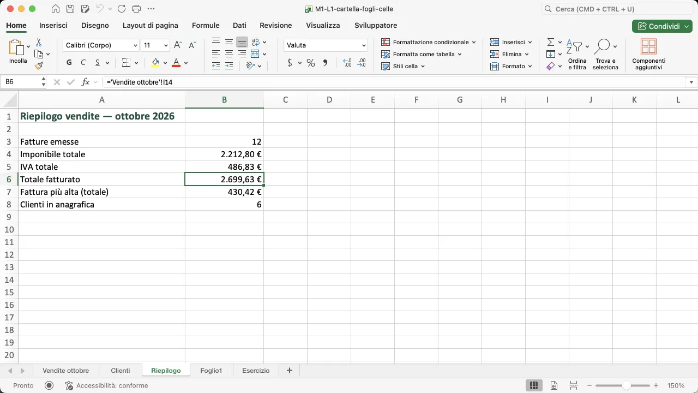Screen dimensions: 698x393
Task: Switch to the Clienti sheet tab
Action: click(x=121, y=370)
